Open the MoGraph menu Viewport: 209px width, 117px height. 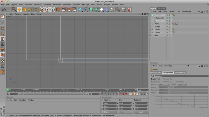pos(86,5)
